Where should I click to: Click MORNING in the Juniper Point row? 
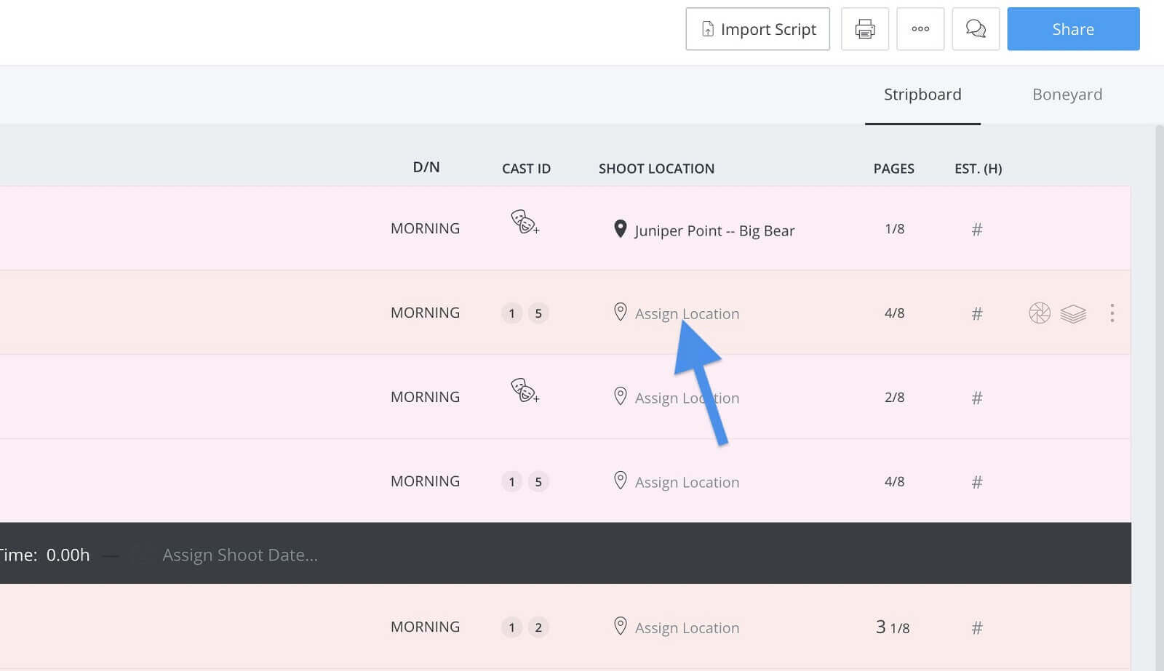pos(425,228)
